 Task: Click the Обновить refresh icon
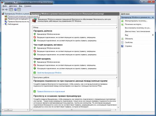coord(123,39)
